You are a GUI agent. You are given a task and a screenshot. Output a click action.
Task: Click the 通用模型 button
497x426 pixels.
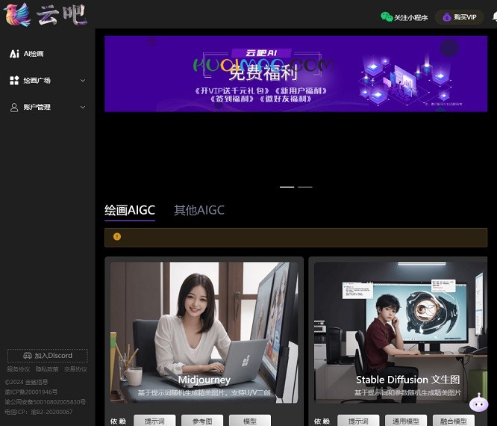406,421
